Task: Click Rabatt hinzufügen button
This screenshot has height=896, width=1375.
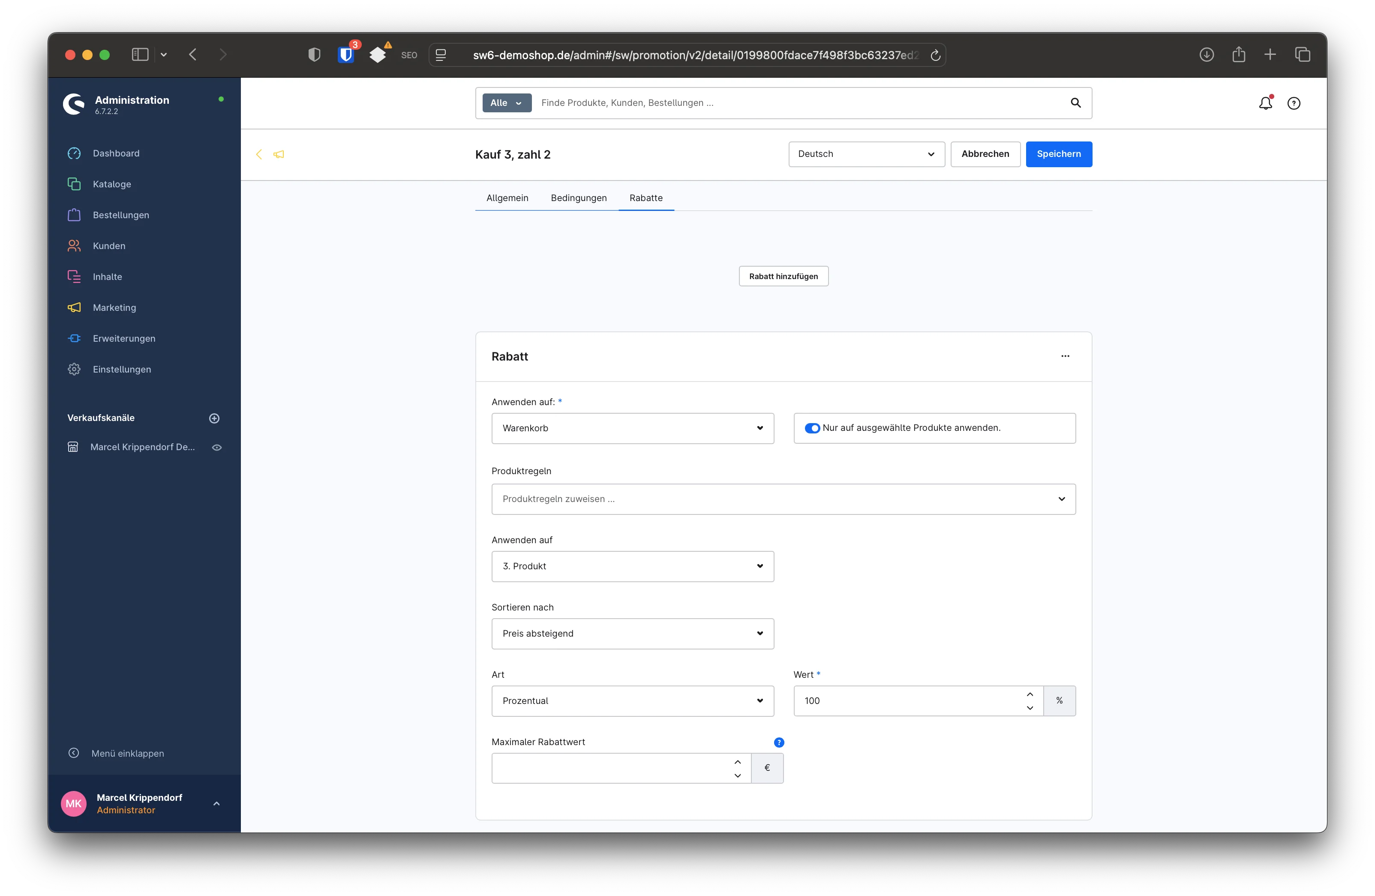Action: click(x=783, y=276)
